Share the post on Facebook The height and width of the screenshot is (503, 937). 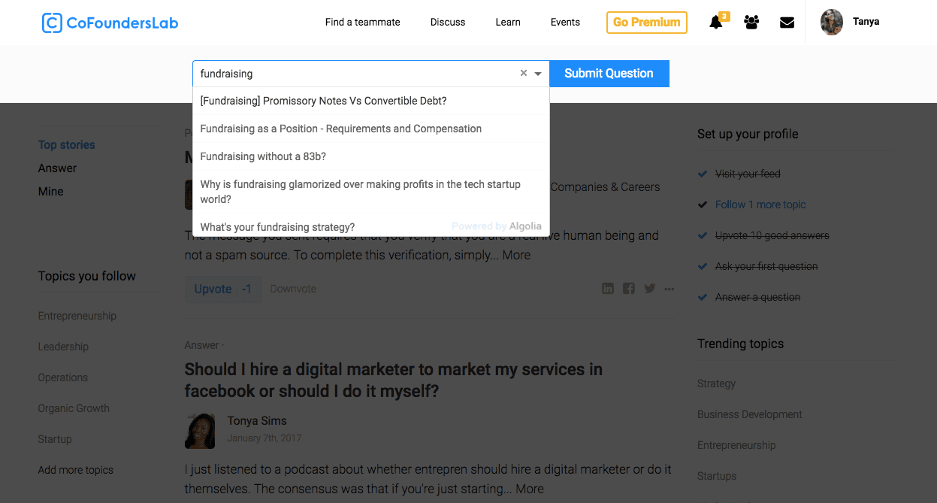629,289
